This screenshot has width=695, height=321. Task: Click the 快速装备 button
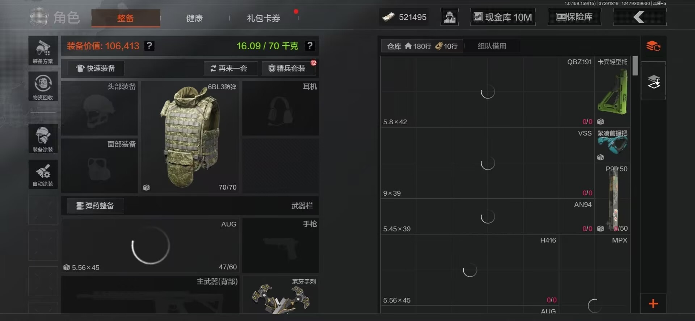click(x=96, y=68)
